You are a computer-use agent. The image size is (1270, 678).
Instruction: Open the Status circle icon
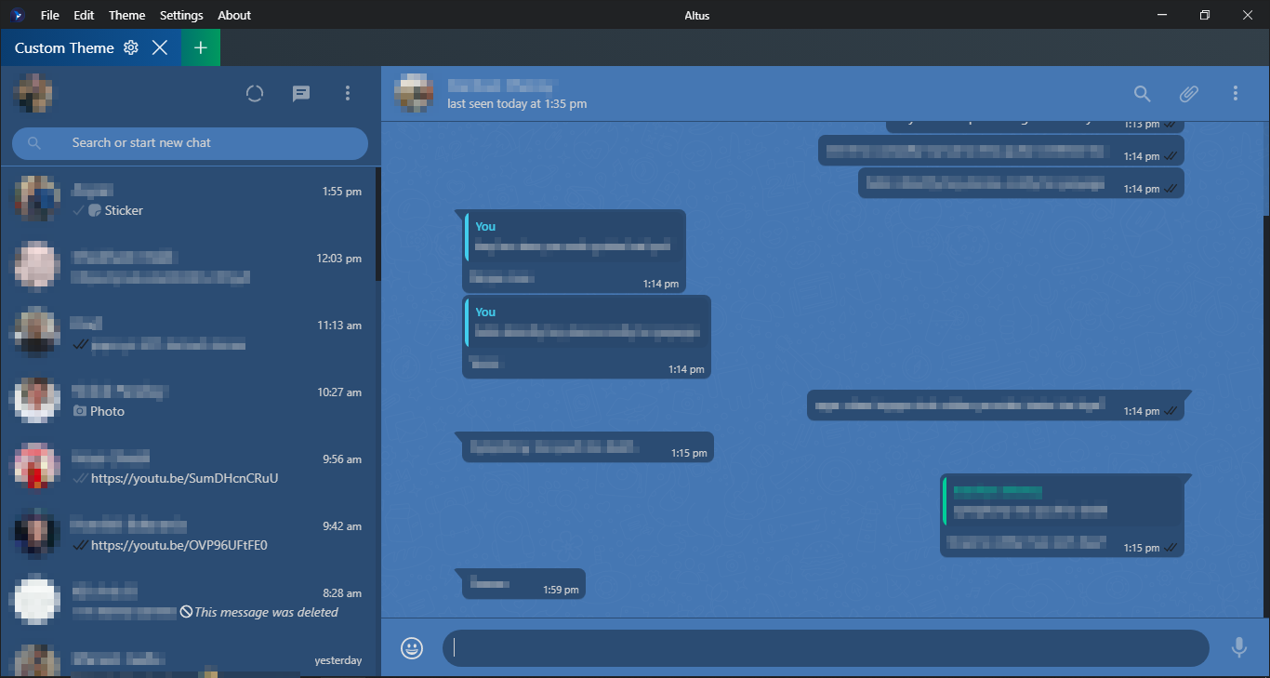tap(255, 93)
